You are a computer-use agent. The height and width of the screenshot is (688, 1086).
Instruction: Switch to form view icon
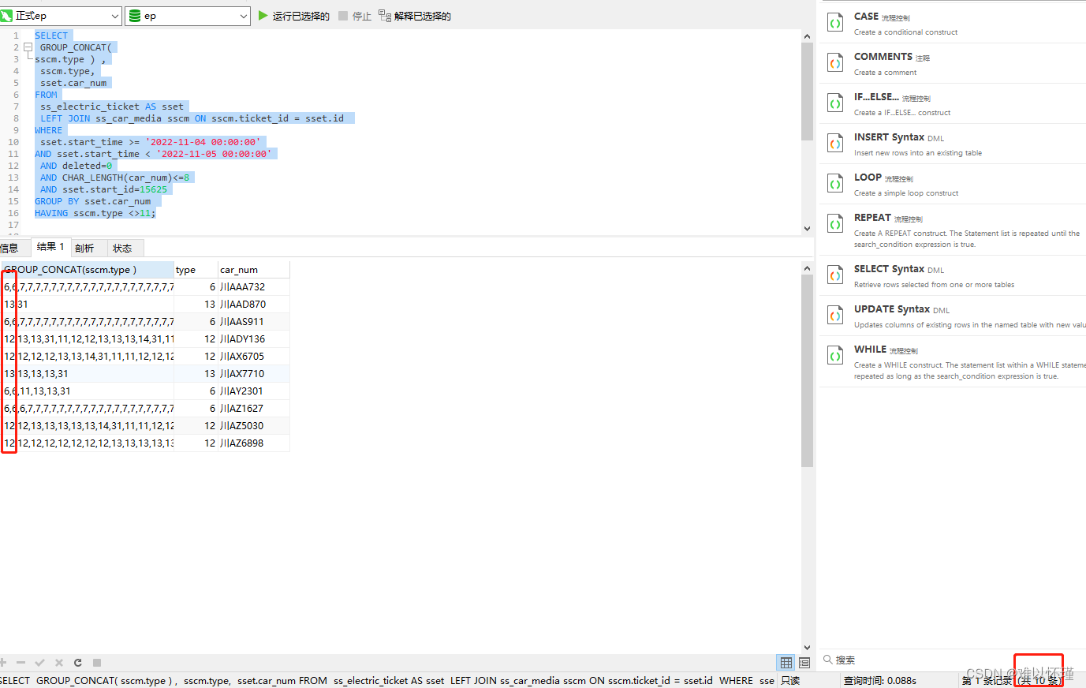click(804, 663)
